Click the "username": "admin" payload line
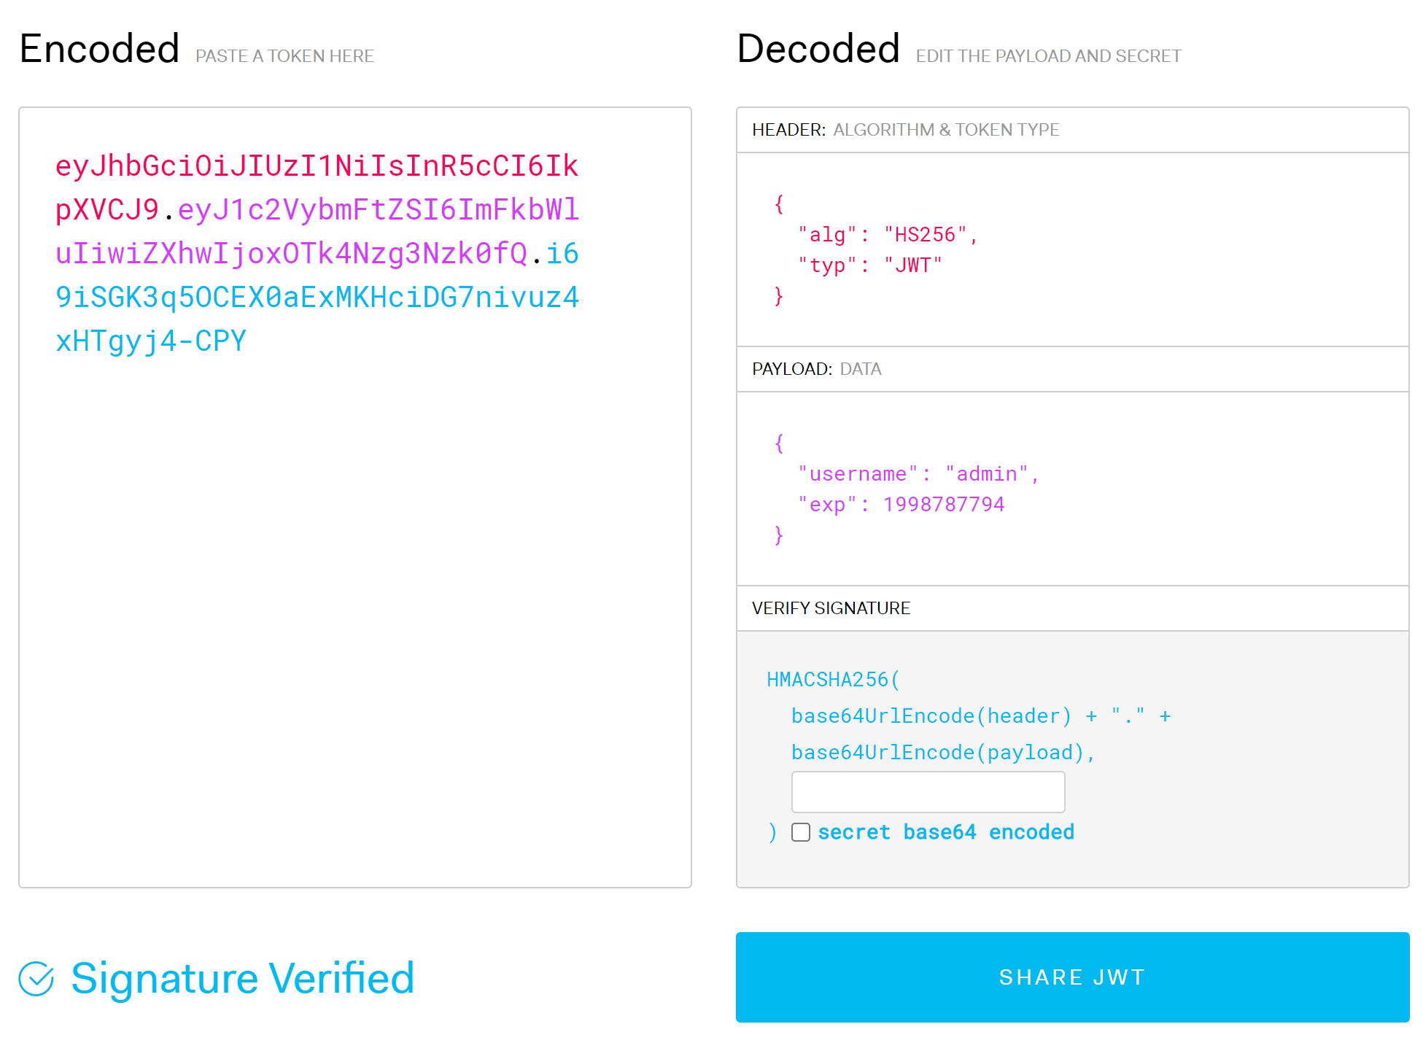The width and height of the screenshot is (1423, 1051). point(918,474)
